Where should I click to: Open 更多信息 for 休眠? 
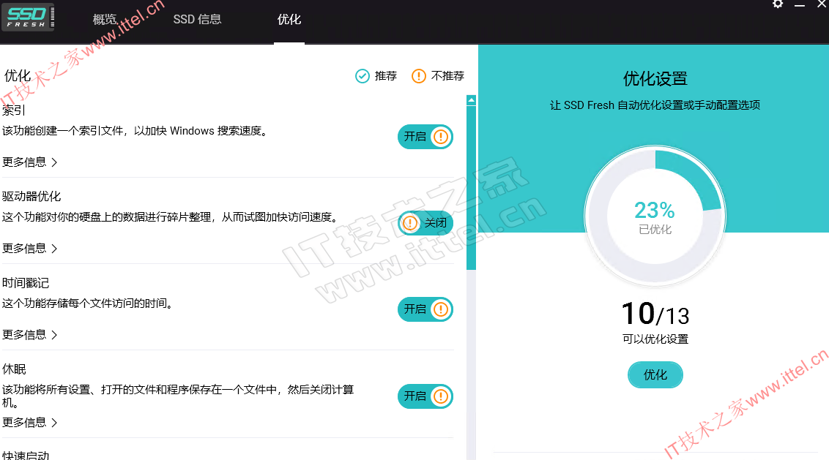click(29, 423)
